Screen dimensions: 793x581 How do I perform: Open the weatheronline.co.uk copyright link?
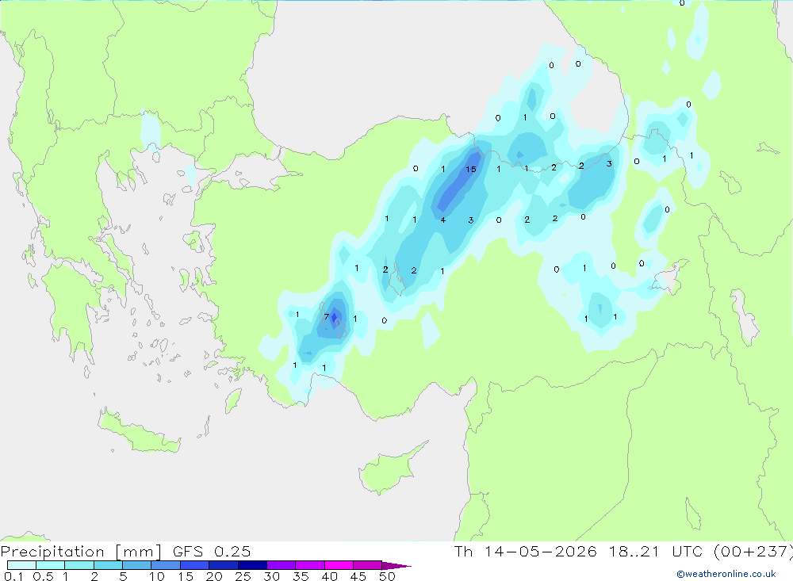point(726,574)
